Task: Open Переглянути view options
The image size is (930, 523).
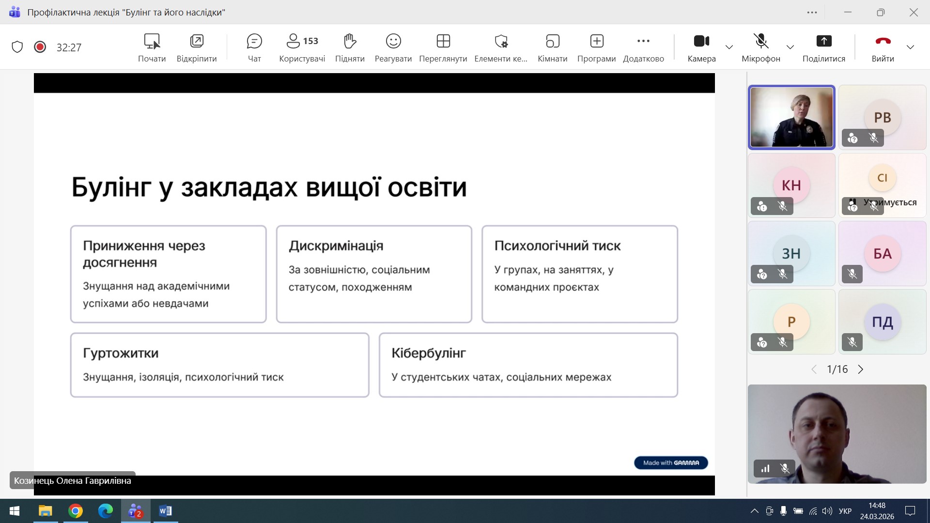Action: pyautogui.click(x=443, y=47)
